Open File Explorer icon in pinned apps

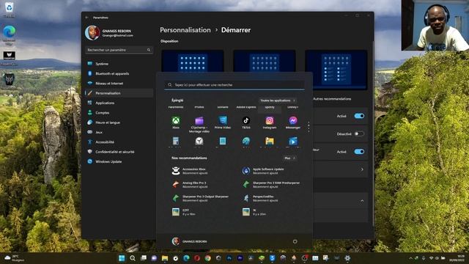(270, 142)
